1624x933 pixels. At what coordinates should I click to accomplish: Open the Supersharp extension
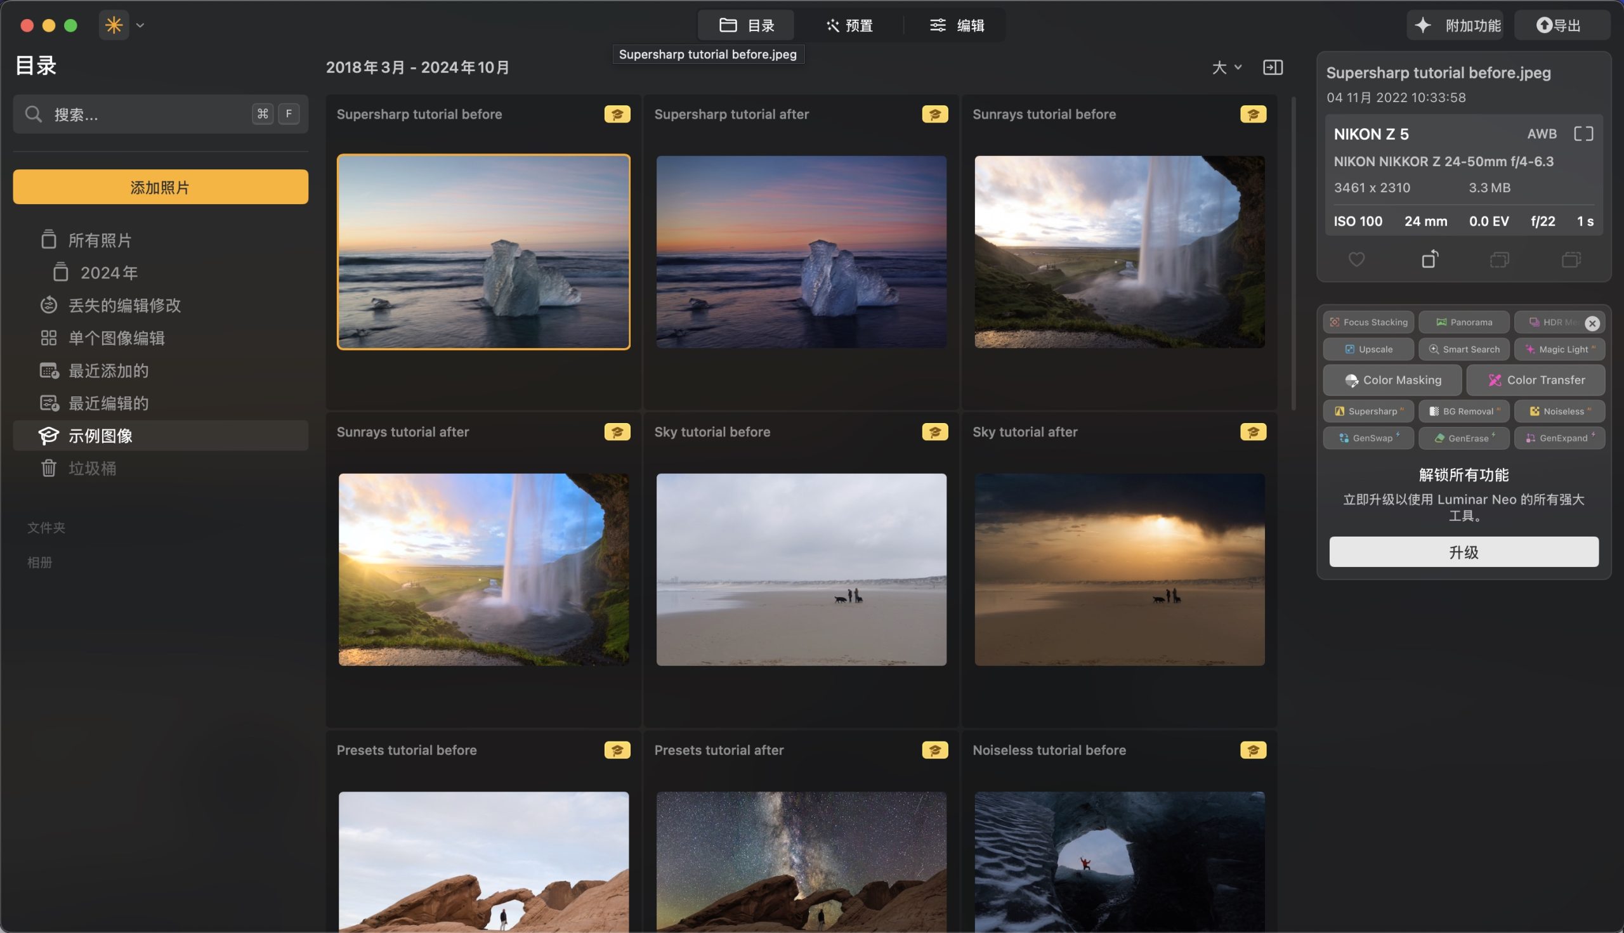(1368, 412)
